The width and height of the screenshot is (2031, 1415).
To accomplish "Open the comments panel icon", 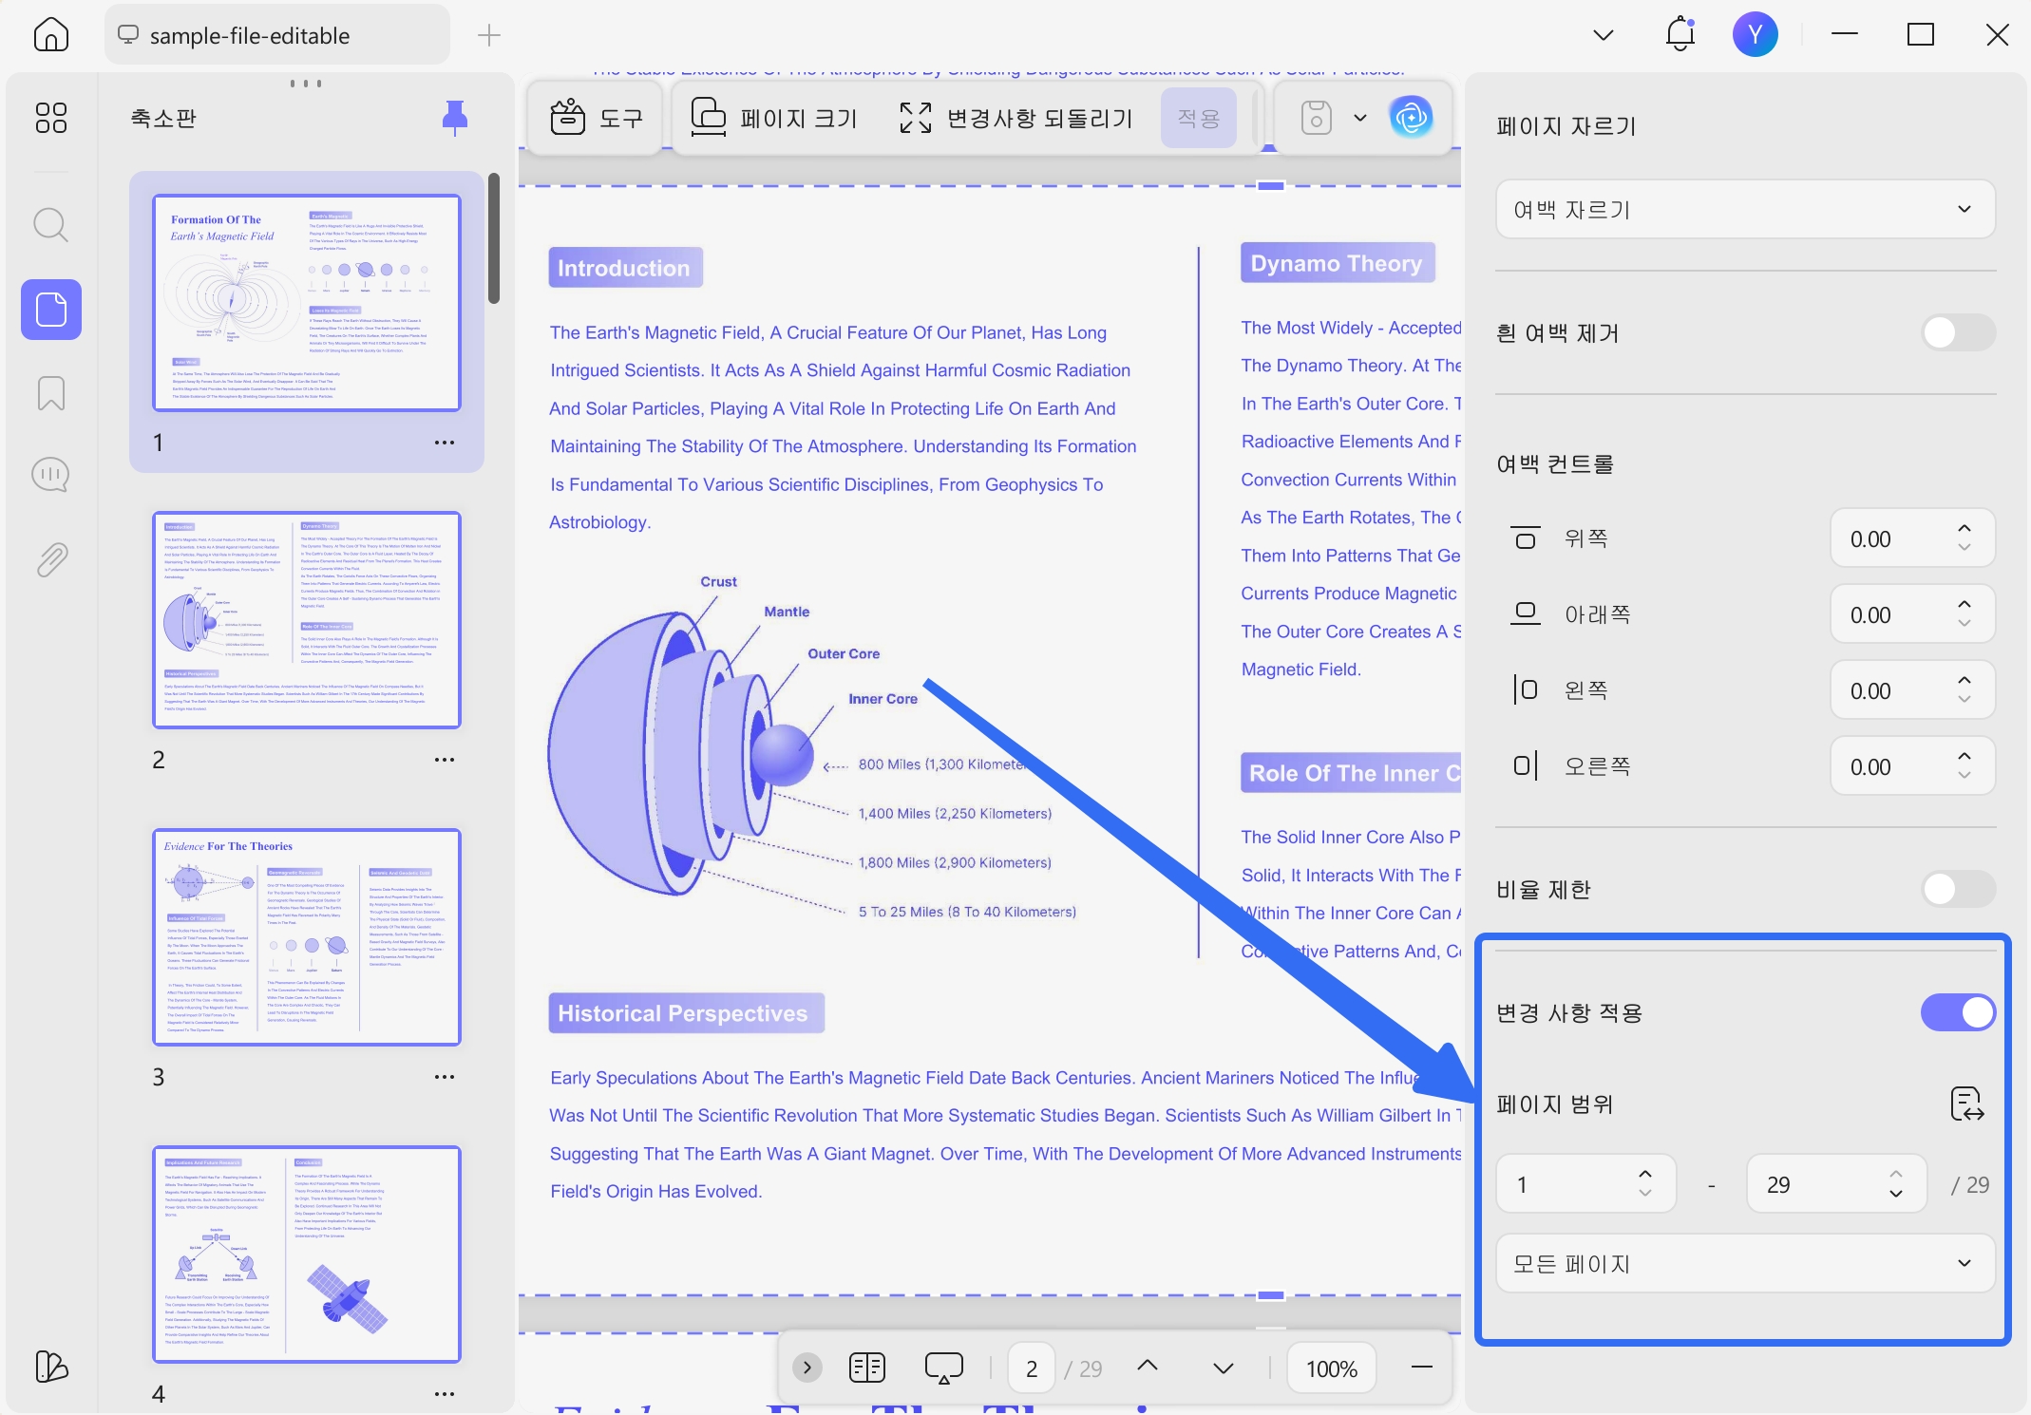I will pos(51,475).
